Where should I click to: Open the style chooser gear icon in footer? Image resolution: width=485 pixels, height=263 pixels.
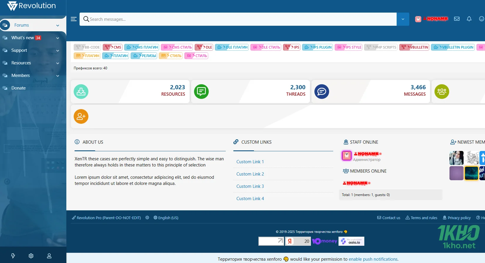[147, 218]
